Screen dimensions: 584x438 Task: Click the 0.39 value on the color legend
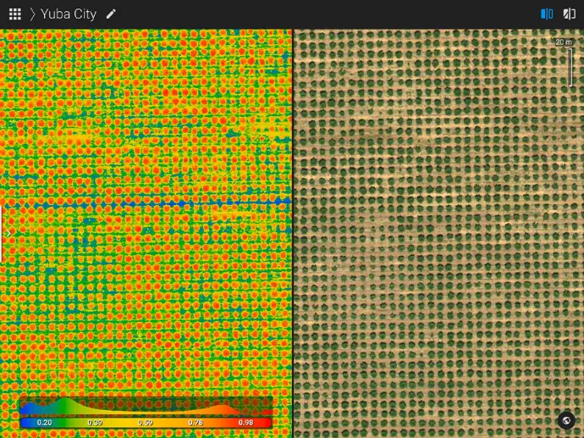(95, 423)
